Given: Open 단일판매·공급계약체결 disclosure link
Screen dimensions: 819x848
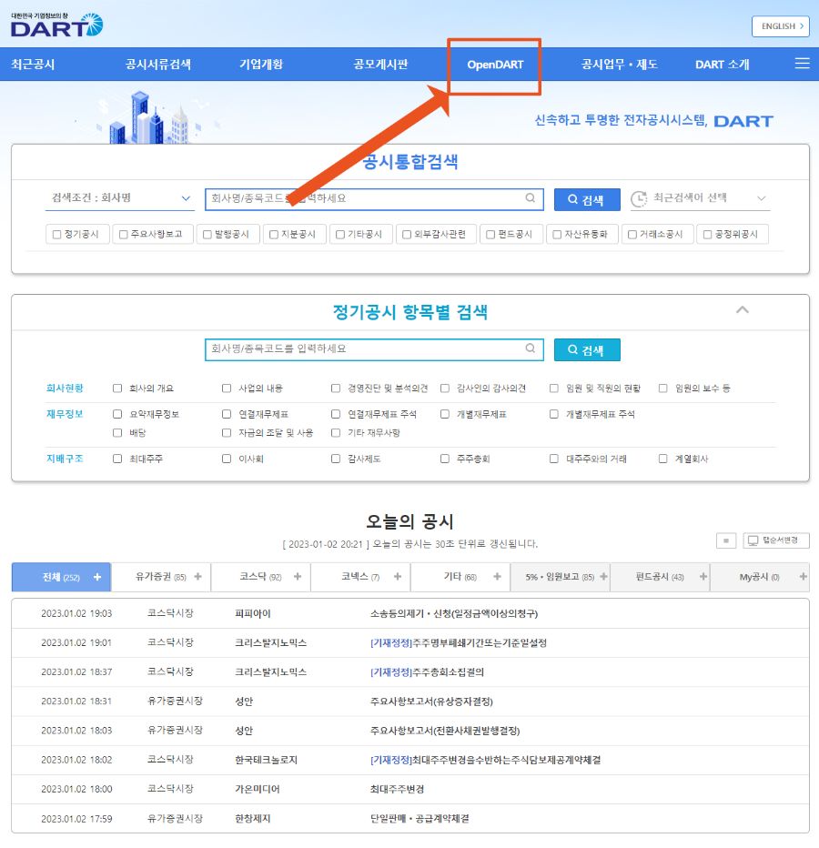Looking at the screenshot, I should tap(420, 818).
